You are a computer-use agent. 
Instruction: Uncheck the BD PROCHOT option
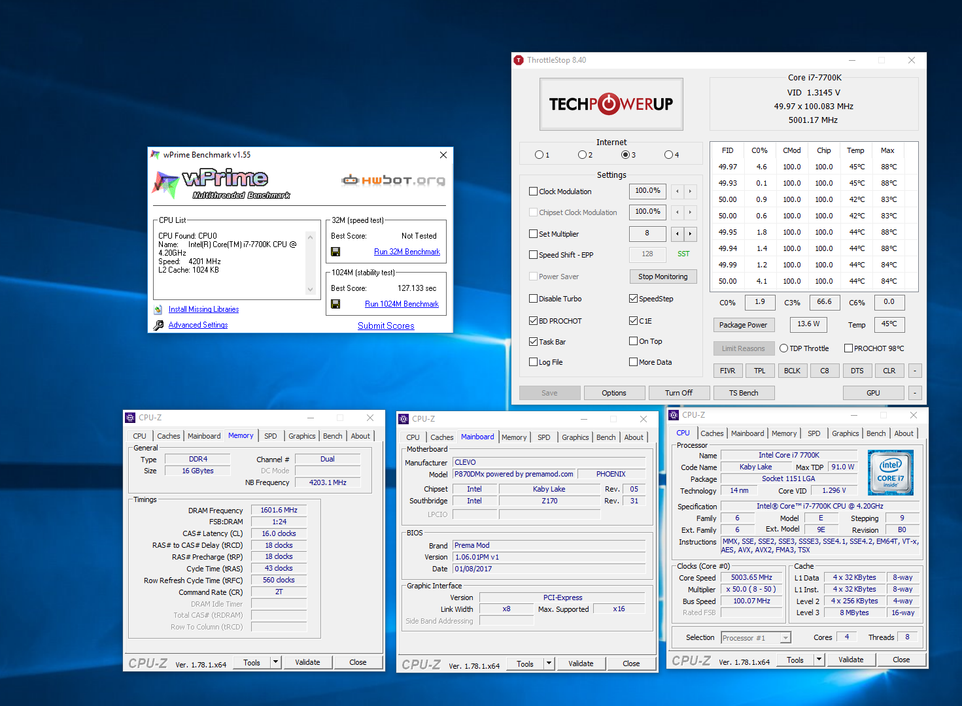[x=533, y=321]
